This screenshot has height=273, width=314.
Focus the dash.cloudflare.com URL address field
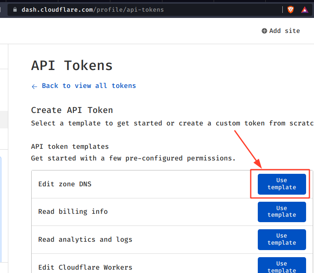pyautogui.click(x=125, y=10)
